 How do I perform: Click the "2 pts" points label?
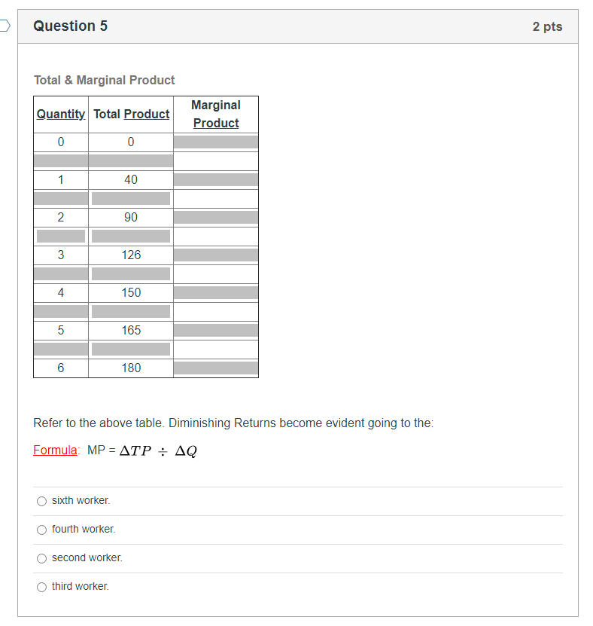(547, 26)
